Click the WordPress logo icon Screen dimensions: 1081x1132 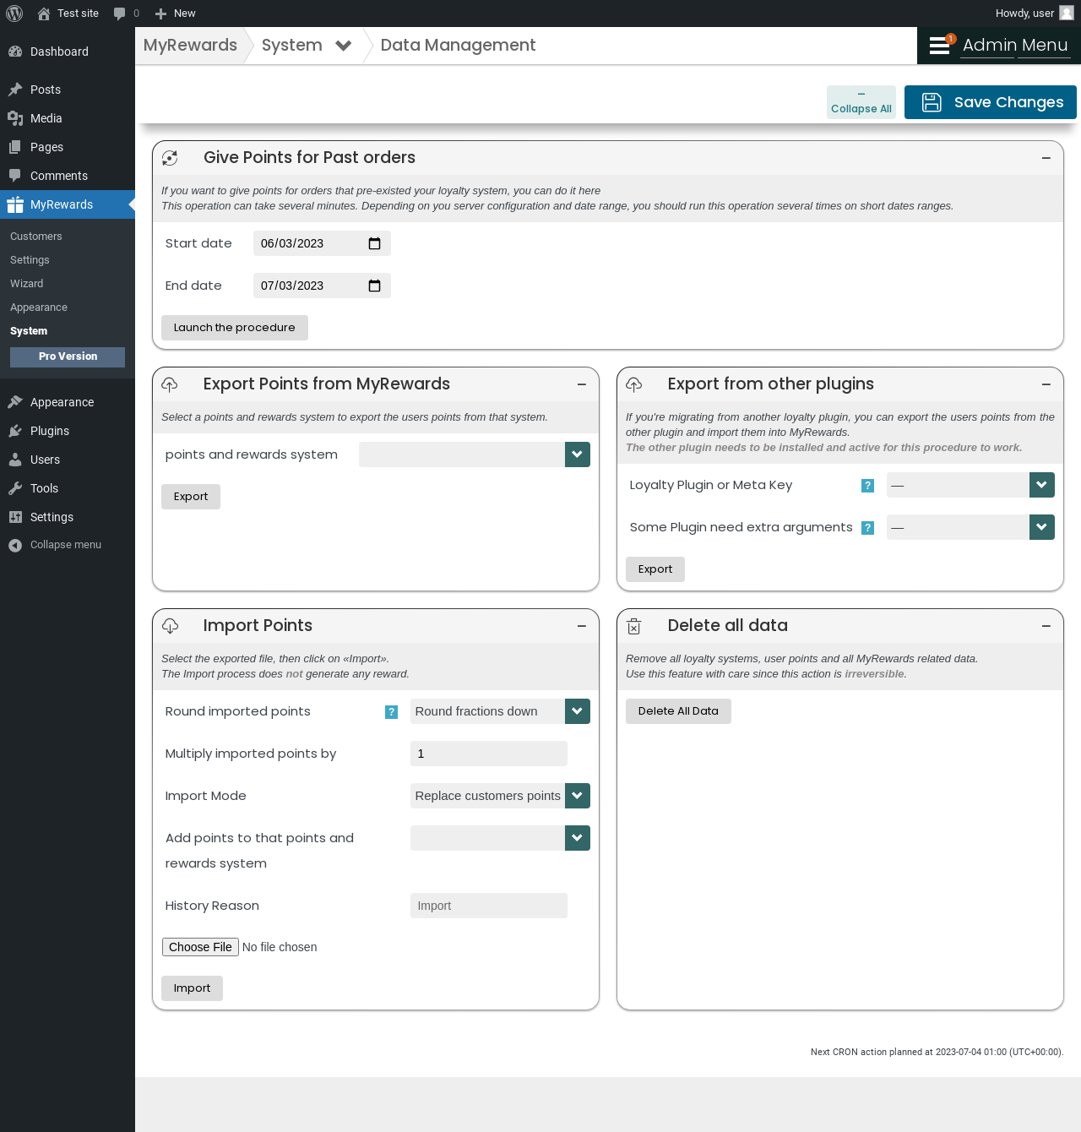pos(14,14)
